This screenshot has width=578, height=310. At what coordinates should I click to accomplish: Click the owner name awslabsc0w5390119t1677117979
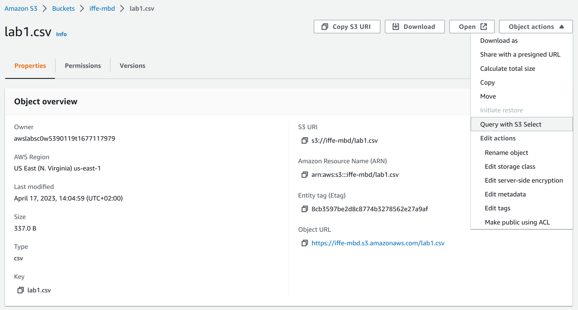[x=64, y=138]
